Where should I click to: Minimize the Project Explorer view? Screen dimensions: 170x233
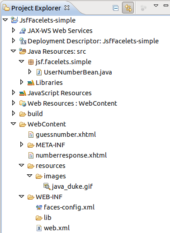tap(166, 5)
